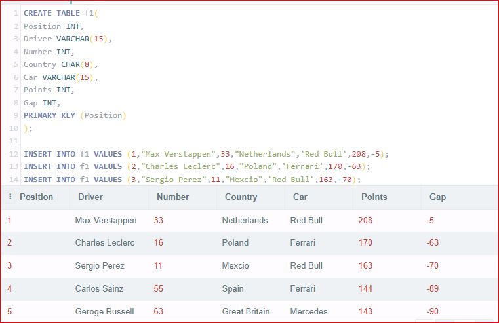Place cursor on 'CREATE TABLE f1(' code line
Screen dimensions: 499x323
click(x=61, y=13)
